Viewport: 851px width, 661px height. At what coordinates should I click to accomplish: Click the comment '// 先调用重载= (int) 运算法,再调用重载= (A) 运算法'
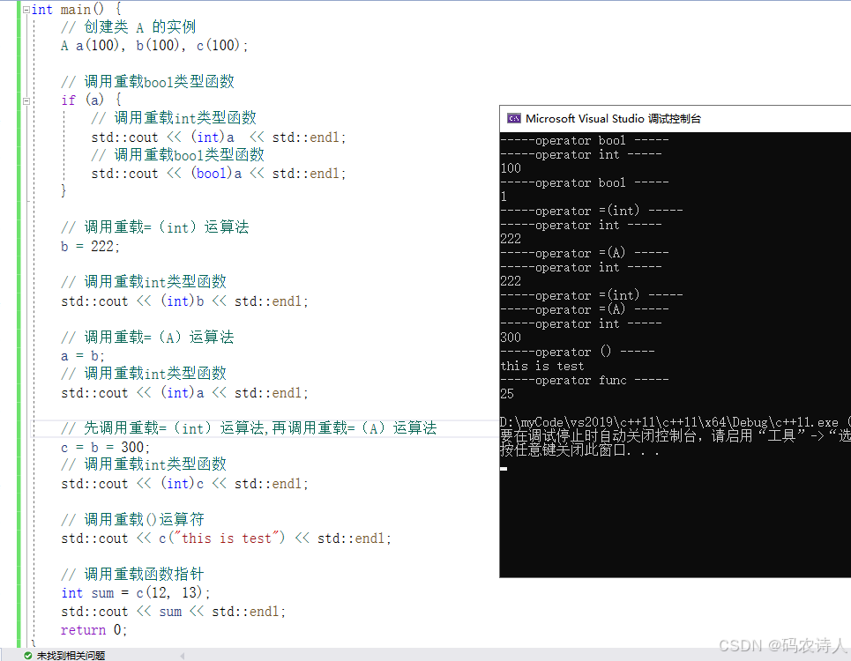click(x=249, y=428)
